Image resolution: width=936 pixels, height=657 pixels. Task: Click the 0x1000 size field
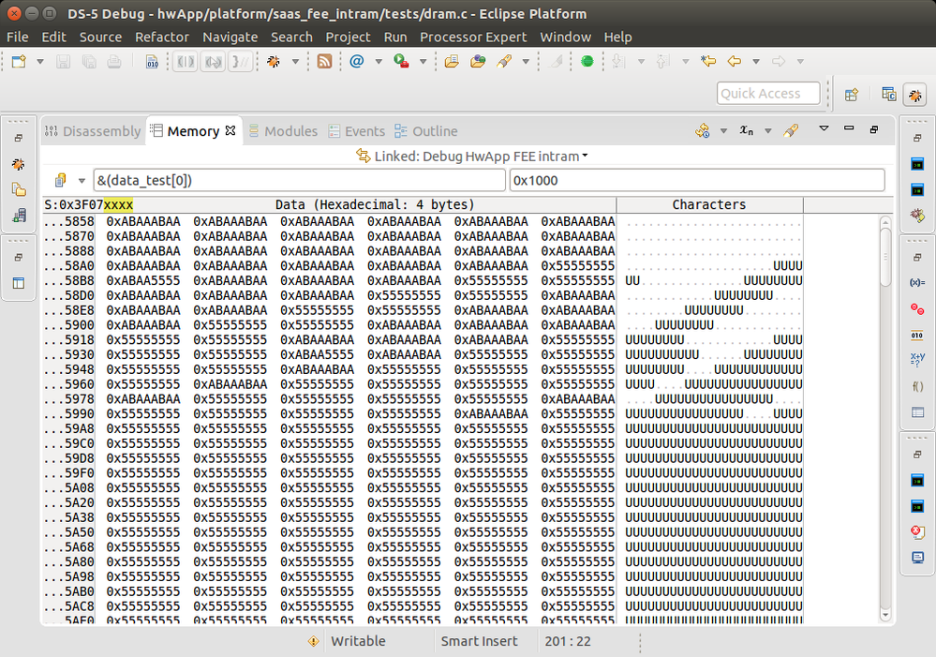pos(697,180)
